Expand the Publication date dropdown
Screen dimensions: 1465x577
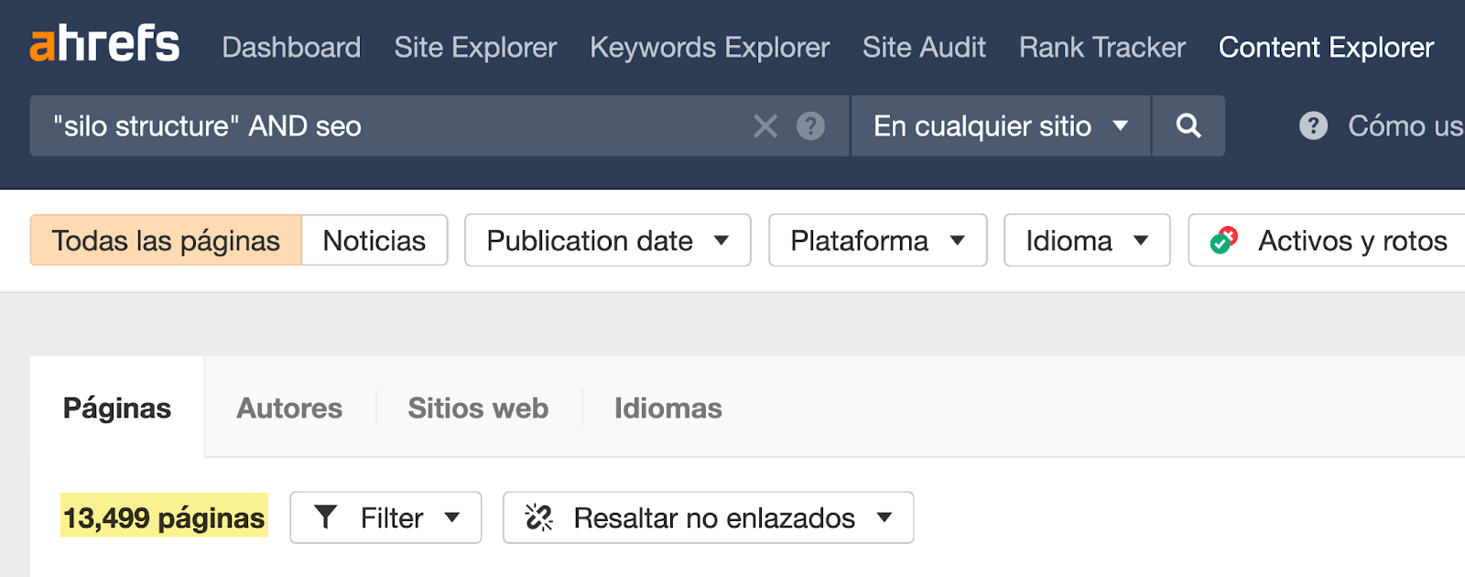coord(607,240)
